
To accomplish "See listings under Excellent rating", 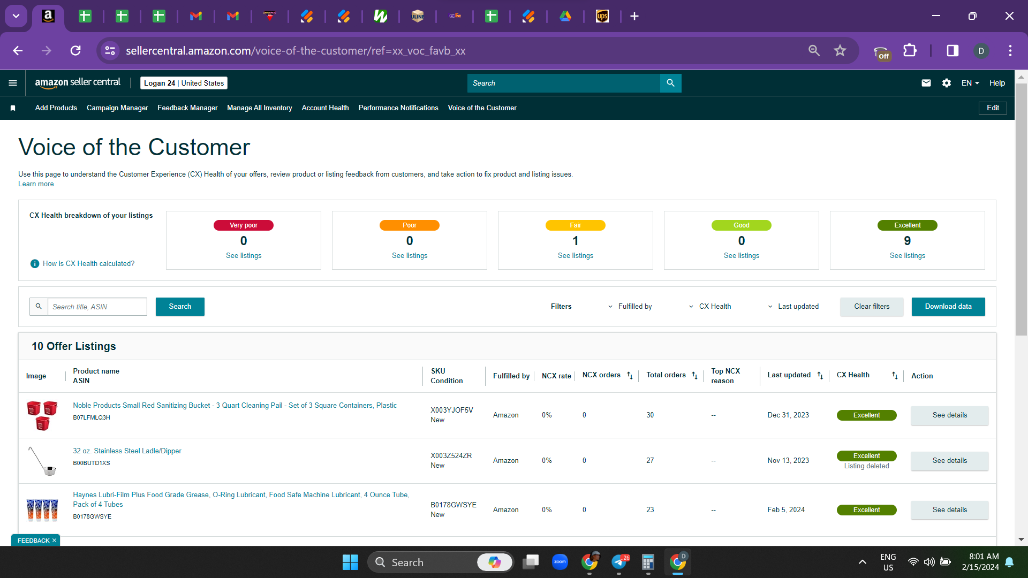I will point(907,256).
